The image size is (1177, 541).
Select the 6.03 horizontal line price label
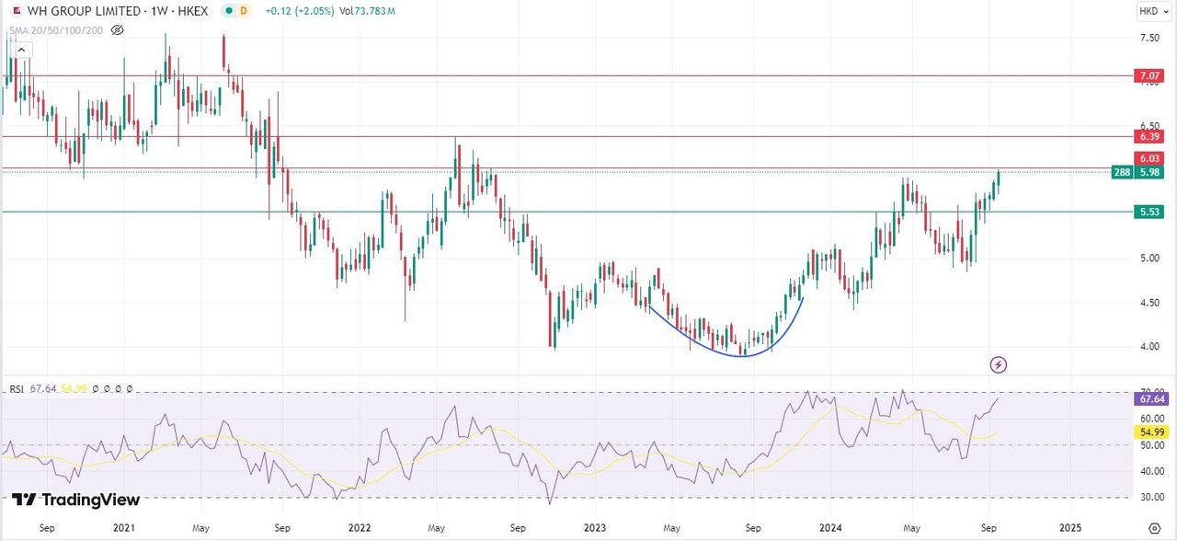(1150, 158)
